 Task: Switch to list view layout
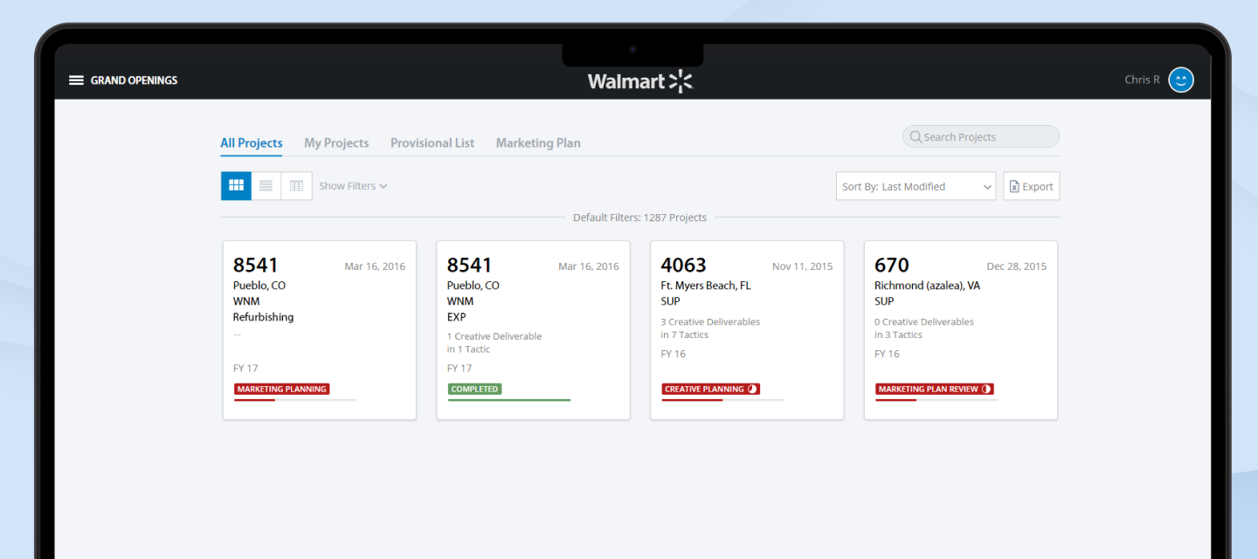click(266, 186)
